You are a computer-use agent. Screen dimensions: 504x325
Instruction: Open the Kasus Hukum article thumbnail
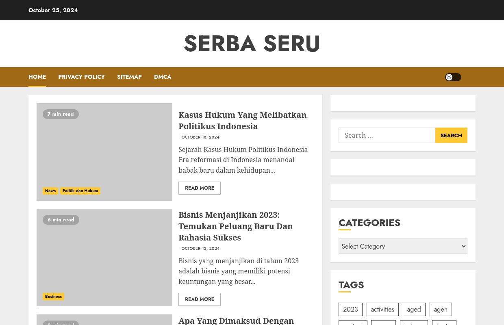[104, 152]
